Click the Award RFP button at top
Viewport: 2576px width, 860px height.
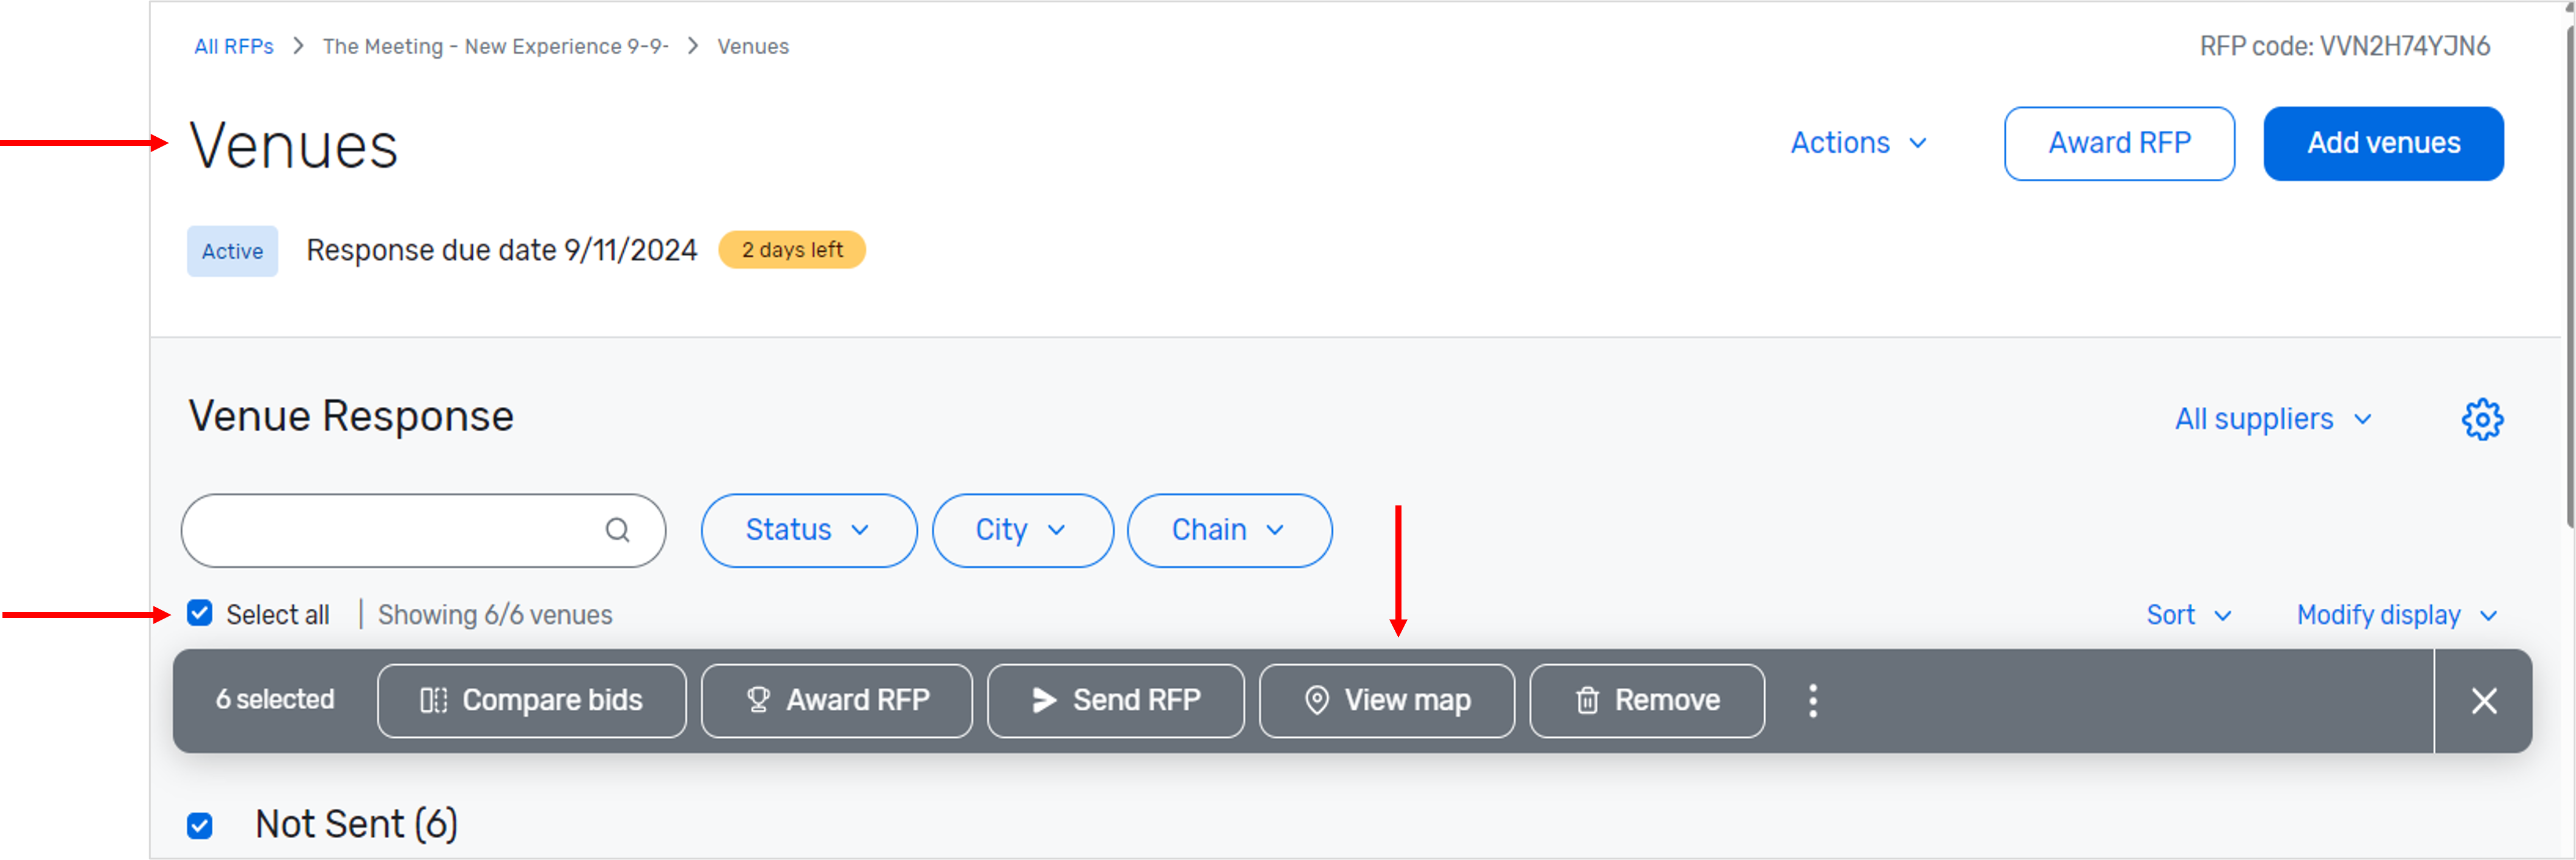pyautogui.click(x=2119, y=143)
